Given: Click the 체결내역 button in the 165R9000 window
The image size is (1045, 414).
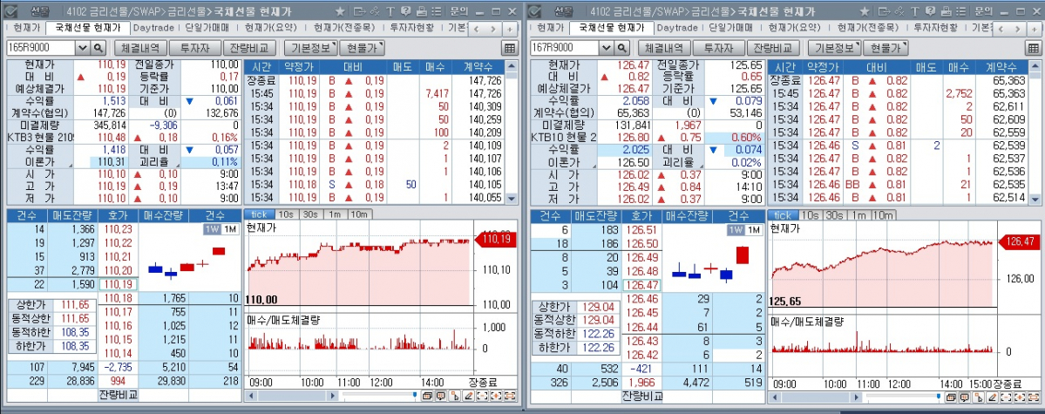Looking at the screenshot, I should (x=140, y=48).
